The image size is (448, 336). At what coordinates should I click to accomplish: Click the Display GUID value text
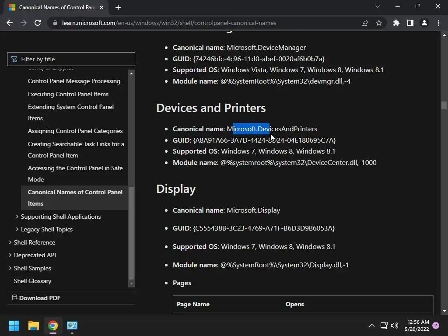(x=264, y=228)
